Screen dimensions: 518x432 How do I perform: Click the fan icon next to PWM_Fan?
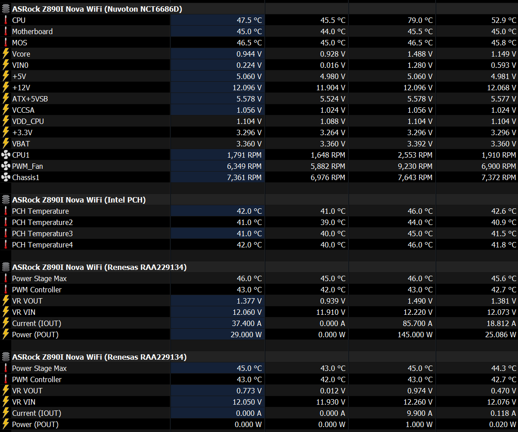pos(5,166)
